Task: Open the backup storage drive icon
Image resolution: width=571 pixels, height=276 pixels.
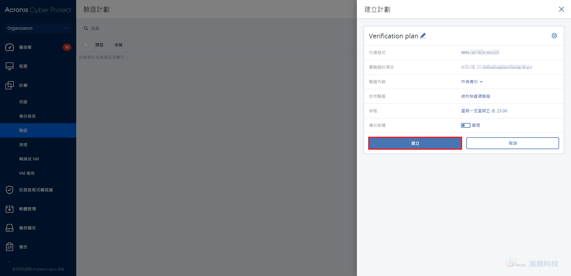Action: [10, 228]
